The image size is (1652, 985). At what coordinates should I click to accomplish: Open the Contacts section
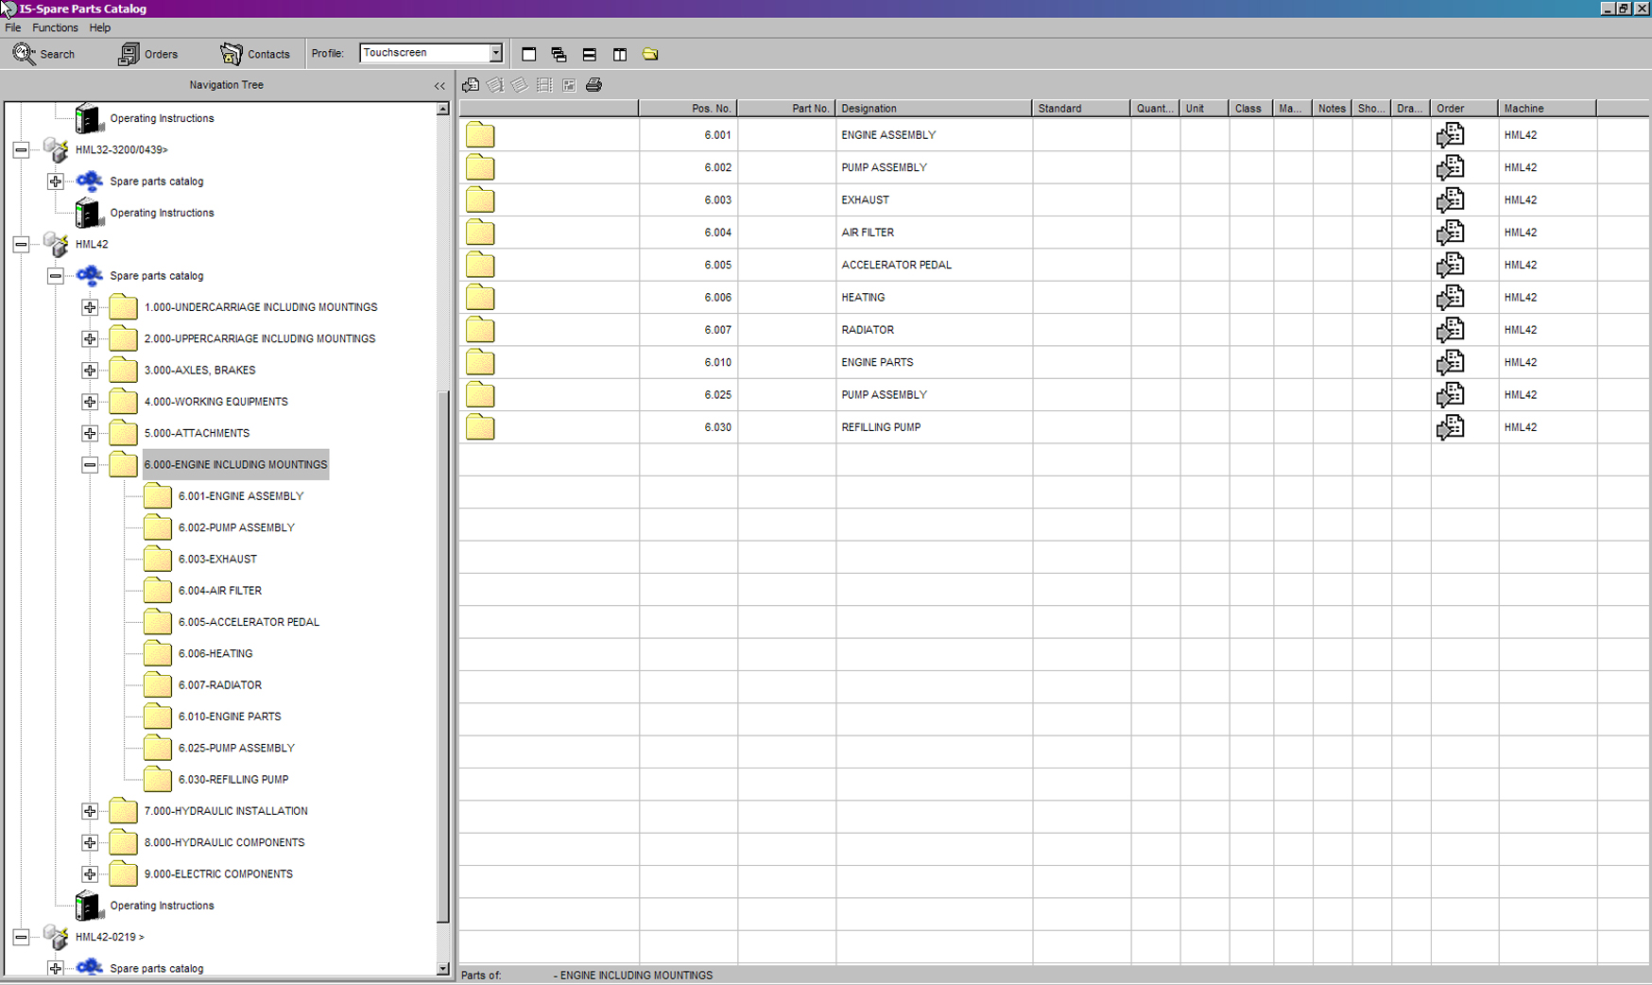pos(255,54)
